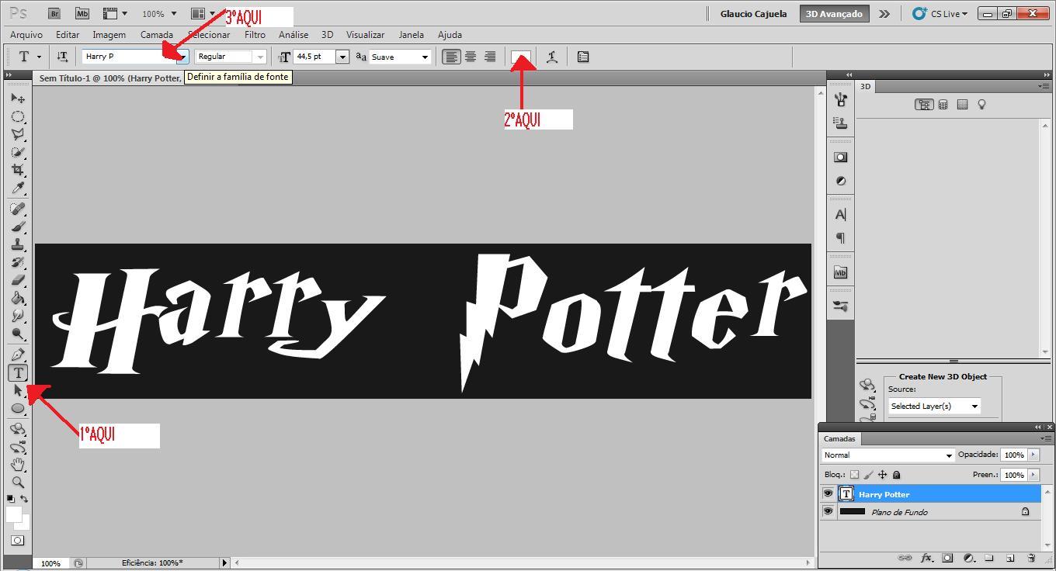This screenshot has height=571, width=1056.
Task: Select the Zoom magnifier tool
Action: (x=18, y=483)
